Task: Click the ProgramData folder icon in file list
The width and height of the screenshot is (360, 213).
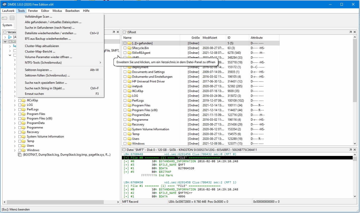Action: [129, 115]
